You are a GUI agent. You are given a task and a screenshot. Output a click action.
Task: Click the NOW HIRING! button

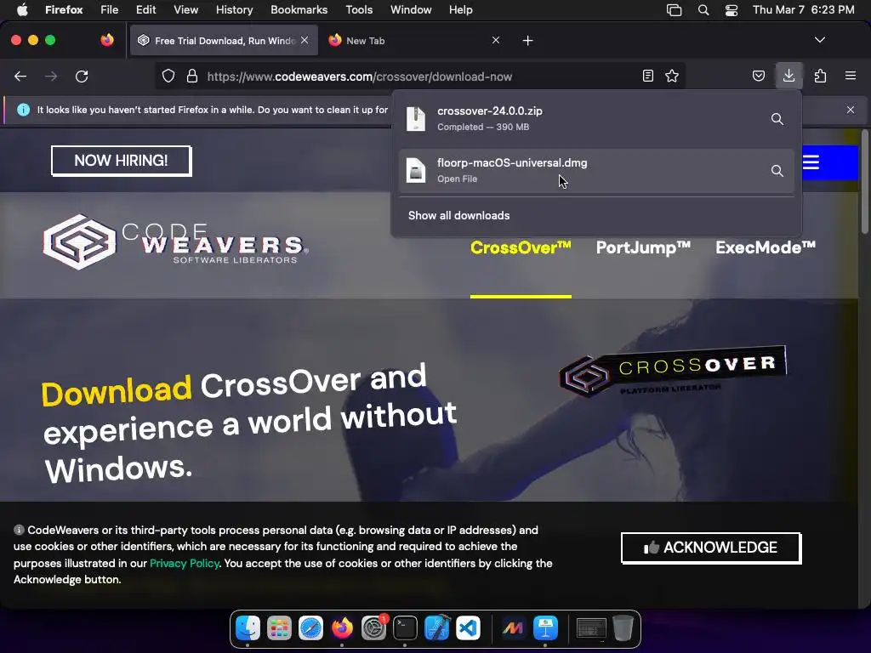121,161
